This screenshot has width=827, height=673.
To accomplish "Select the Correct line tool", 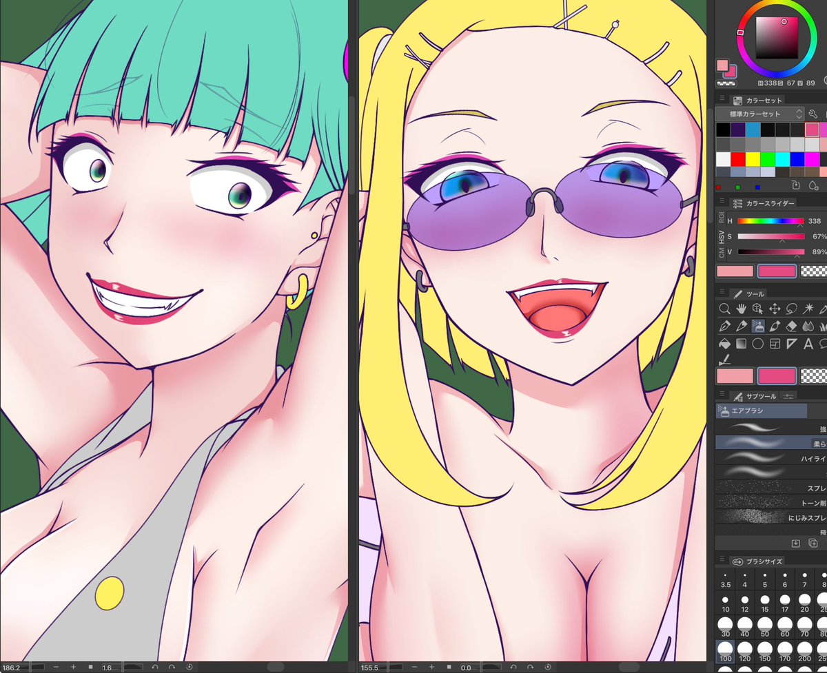I will pyautogui.click(x=724, y=360).
